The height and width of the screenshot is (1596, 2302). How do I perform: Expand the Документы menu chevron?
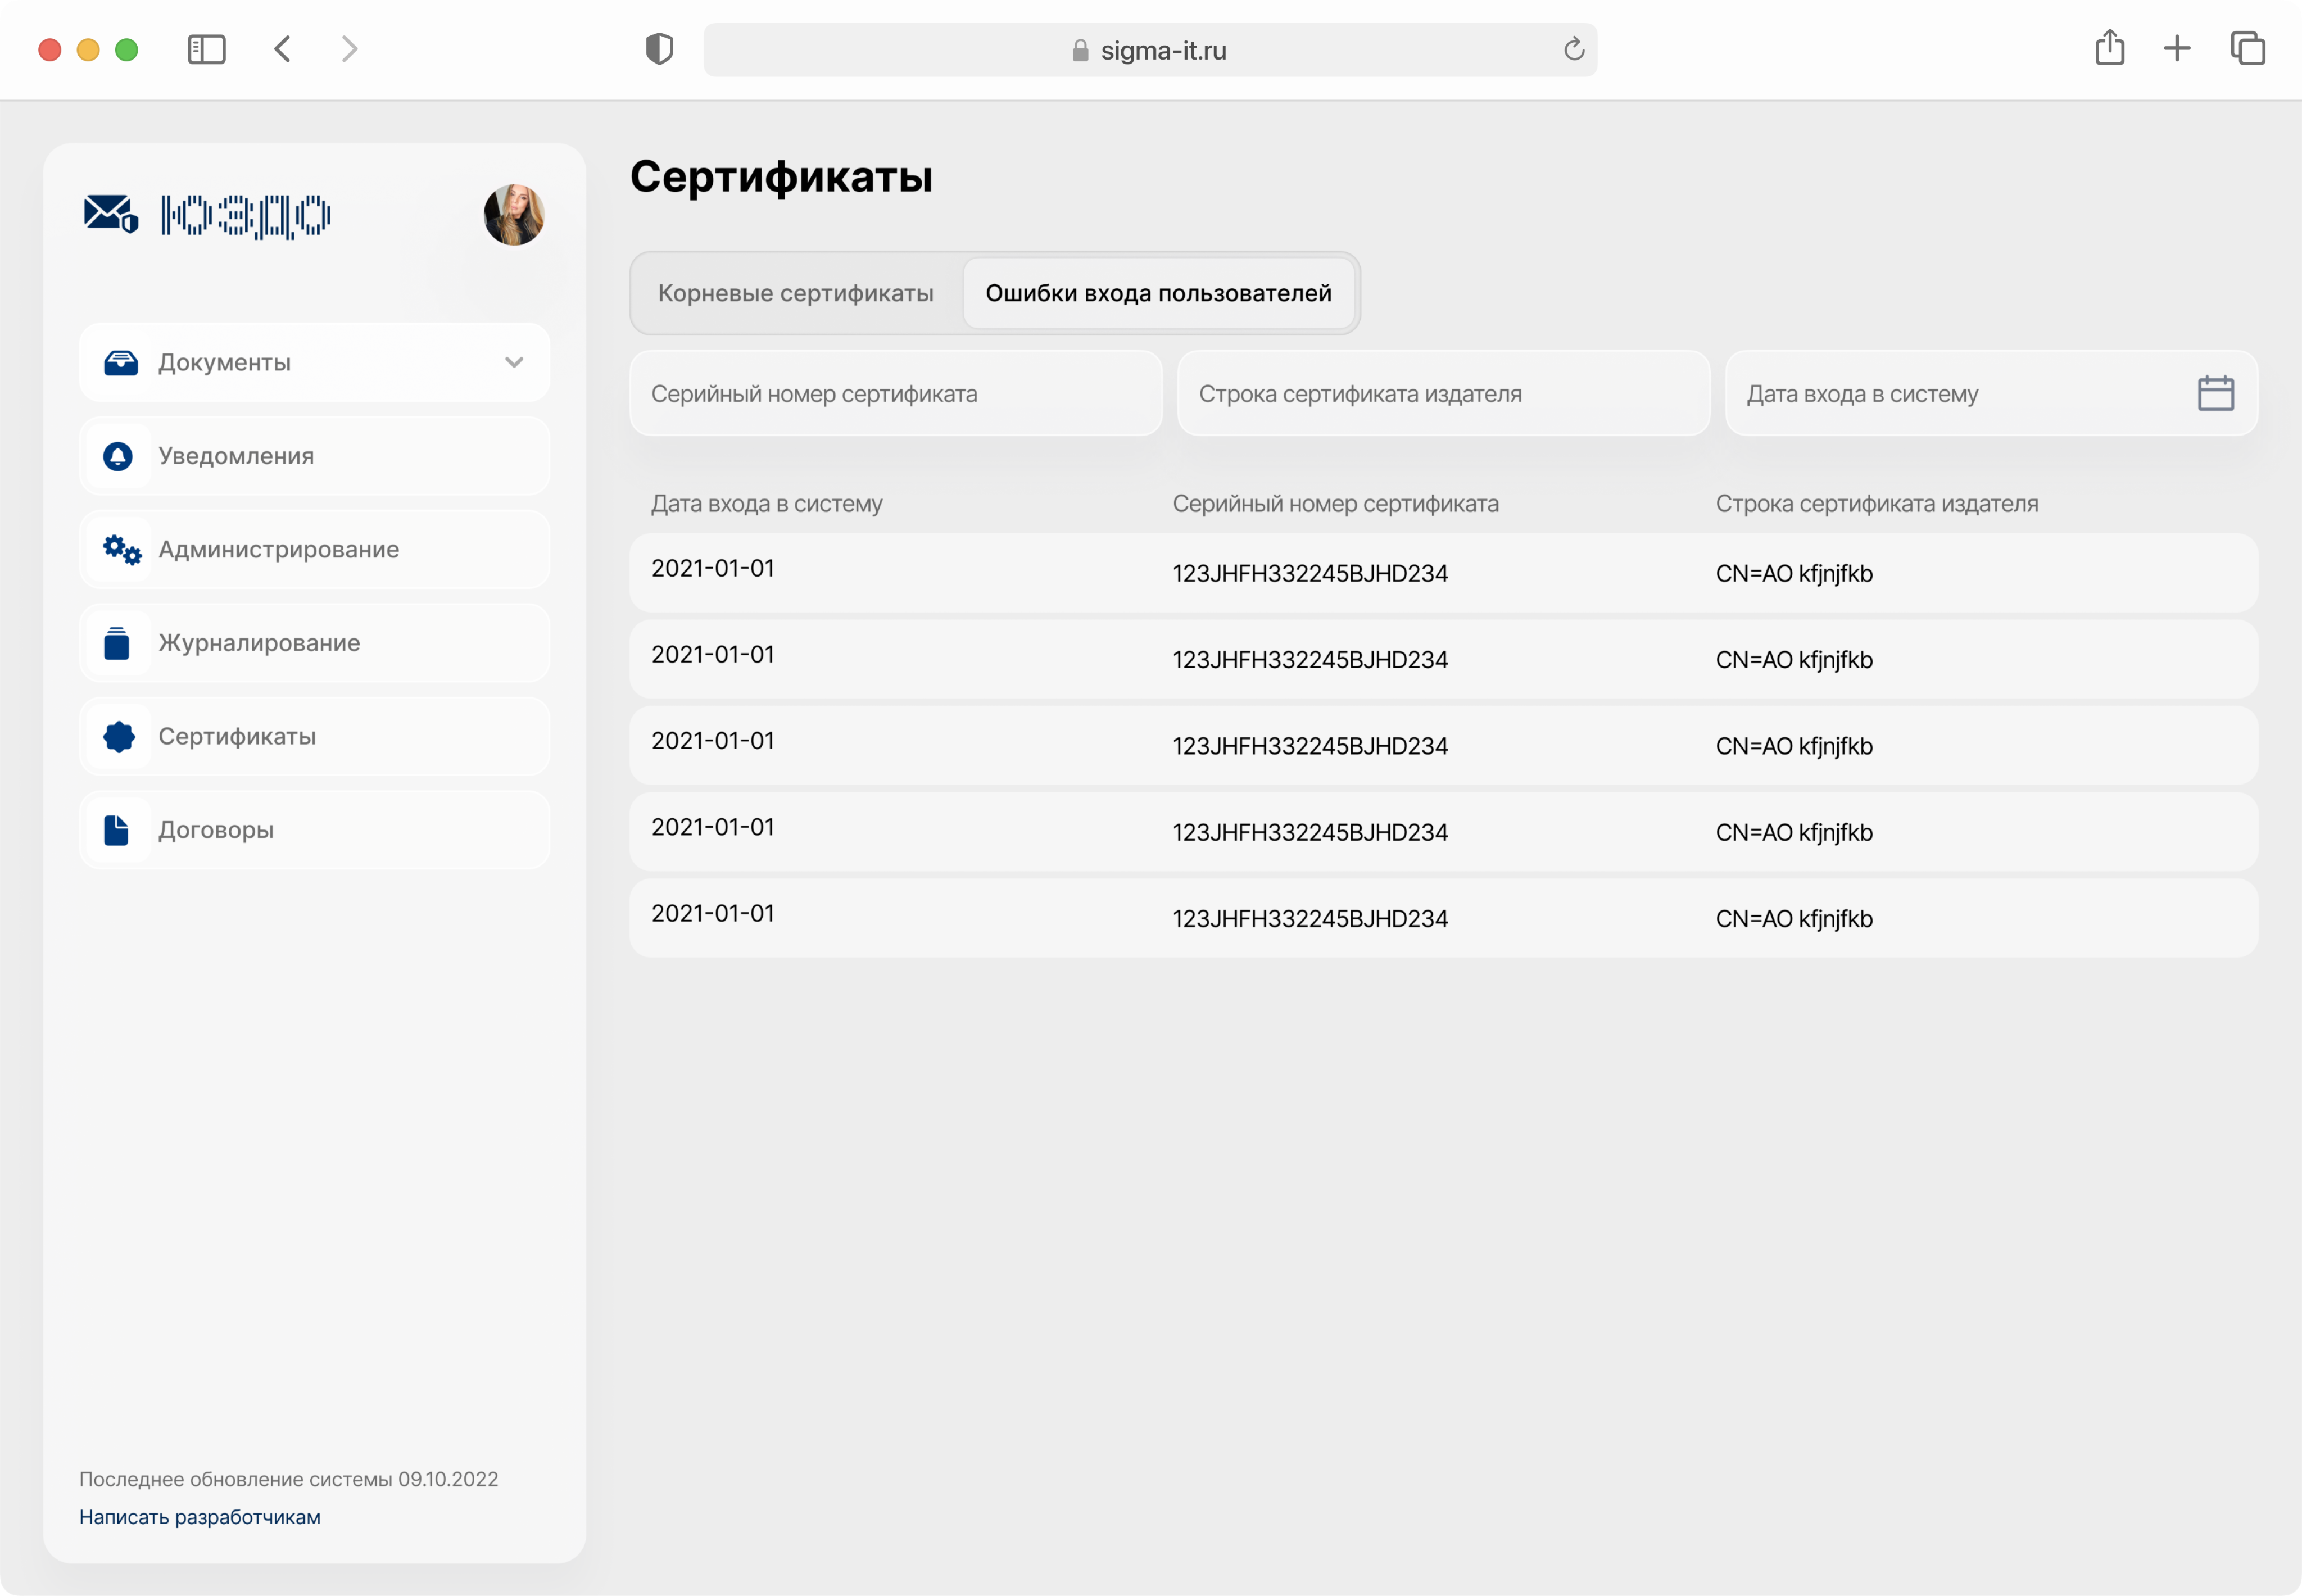tap(514, 362)
